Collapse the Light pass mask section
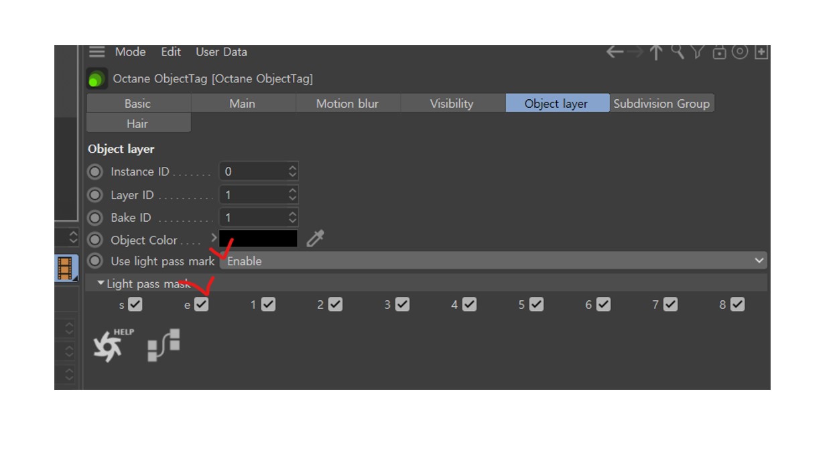Screen dimensions: 837x455 point(101,283)
